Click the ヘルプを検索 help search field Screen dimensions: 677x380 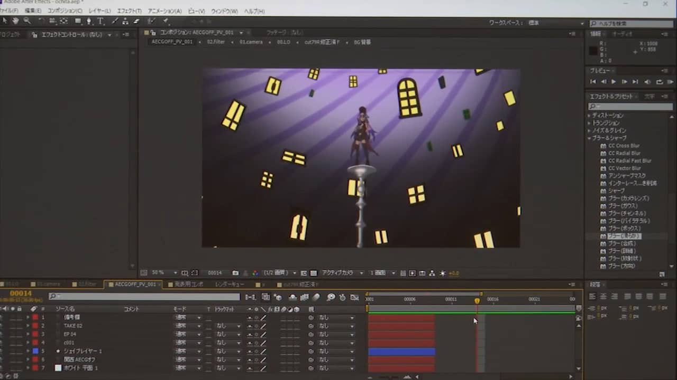tap(630, 23)
